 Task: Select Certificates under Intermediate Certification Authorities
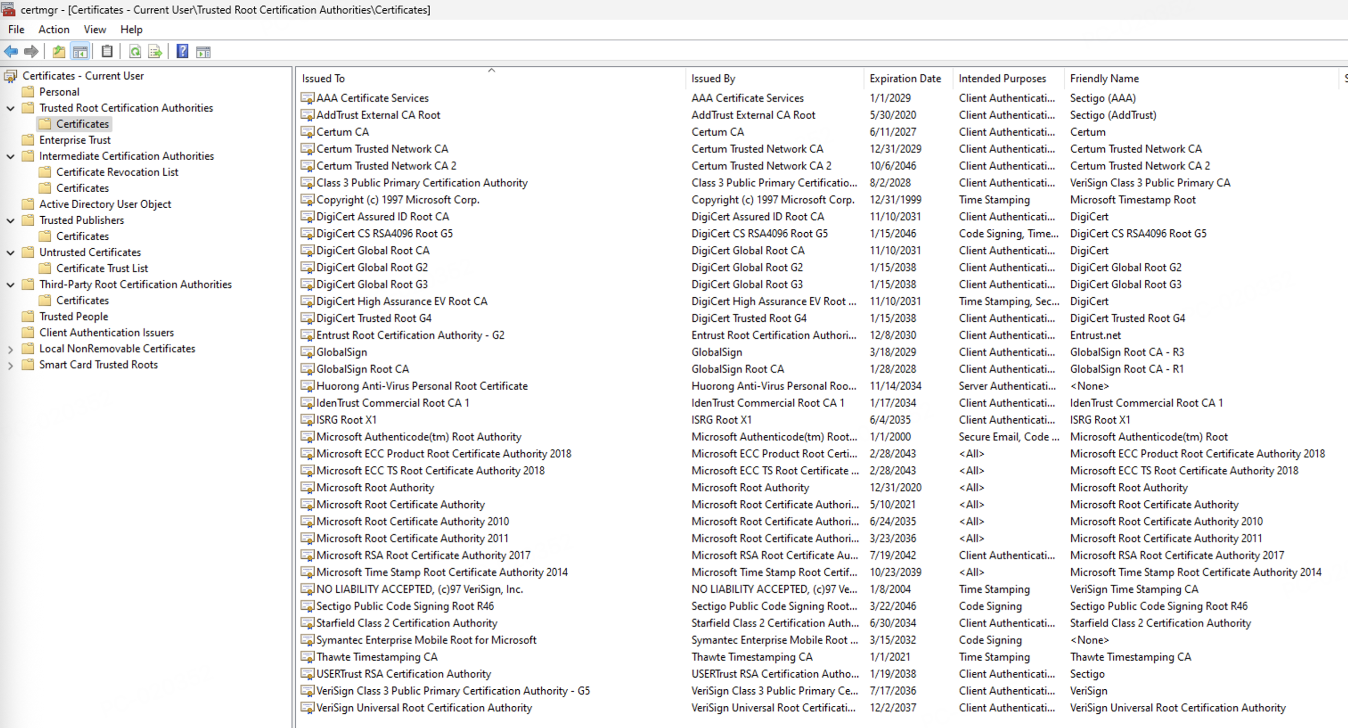coord(83,188)
